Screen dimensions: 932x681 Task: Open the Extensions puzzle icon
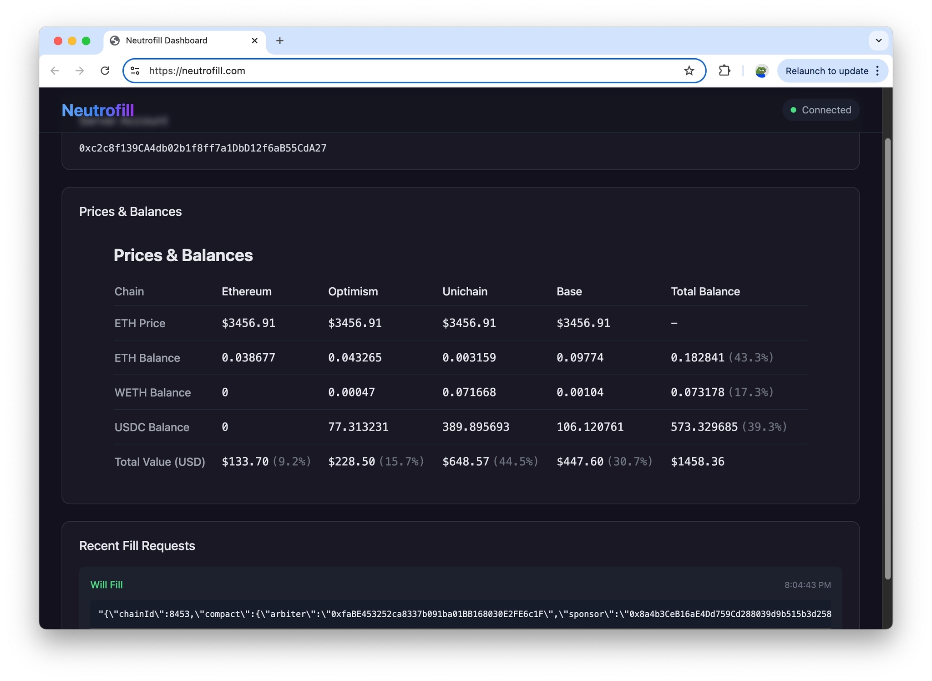tap(724, 71)
